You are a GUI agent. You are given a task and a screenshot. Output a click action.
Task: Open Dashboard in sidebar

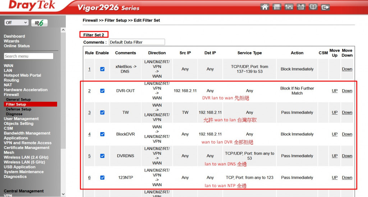point(14,36)
